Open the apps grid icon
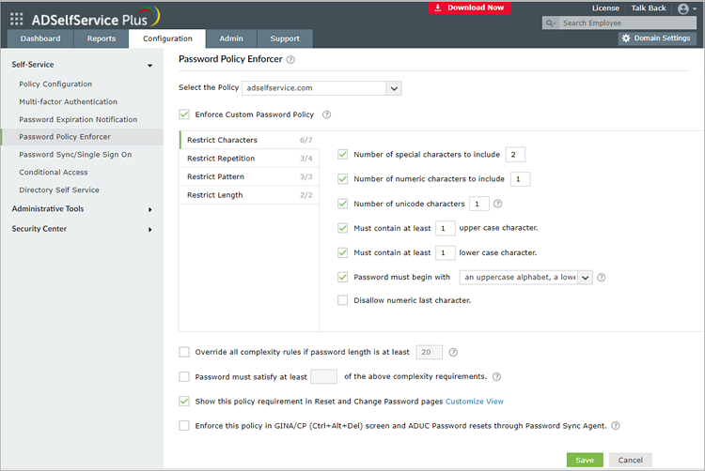 [x=17, y=19]
